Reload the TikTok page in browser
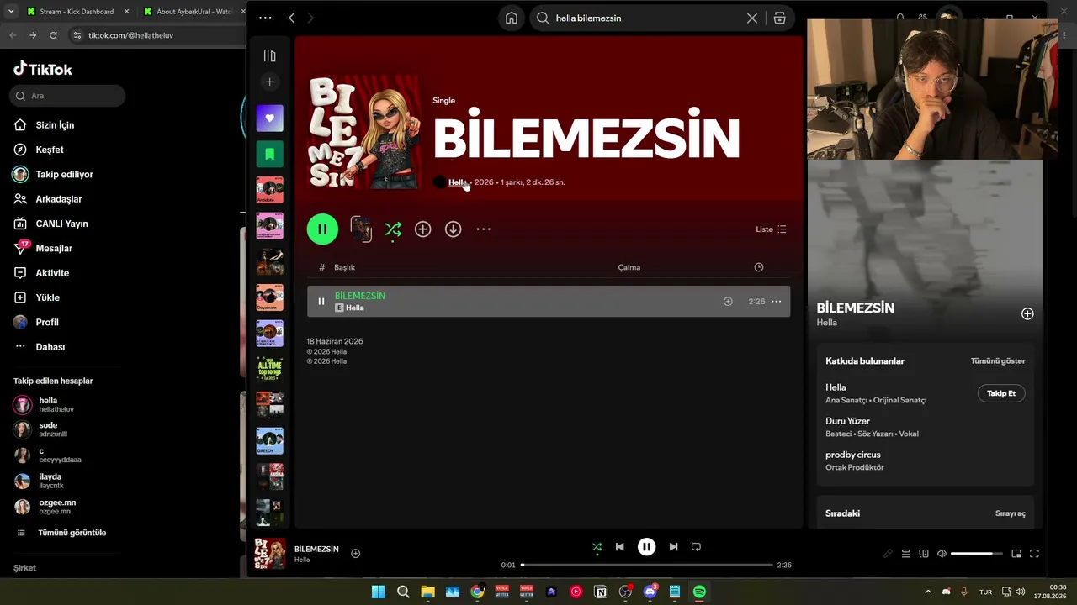This screenshot has height=605, width=1077. pos(53,35)
